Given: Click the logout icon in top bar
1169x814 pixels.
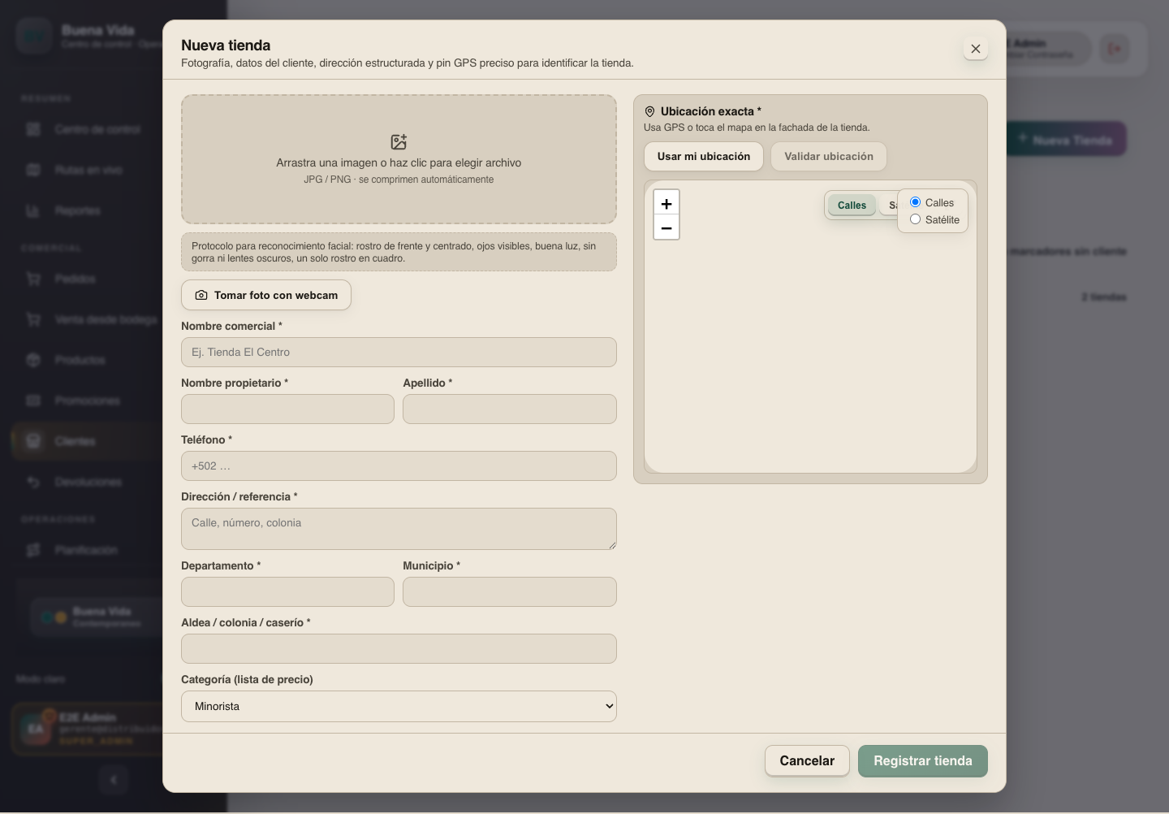Looking at the screenshot, I should coord(1115,49).
